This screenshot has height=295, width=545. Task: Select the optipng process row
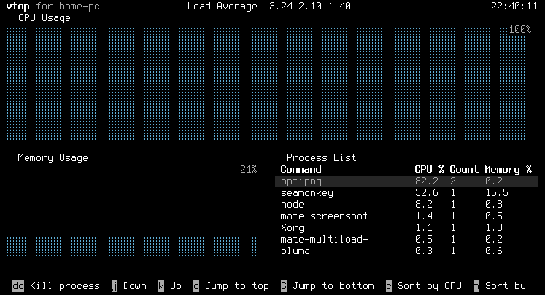(x=406, y=181)
